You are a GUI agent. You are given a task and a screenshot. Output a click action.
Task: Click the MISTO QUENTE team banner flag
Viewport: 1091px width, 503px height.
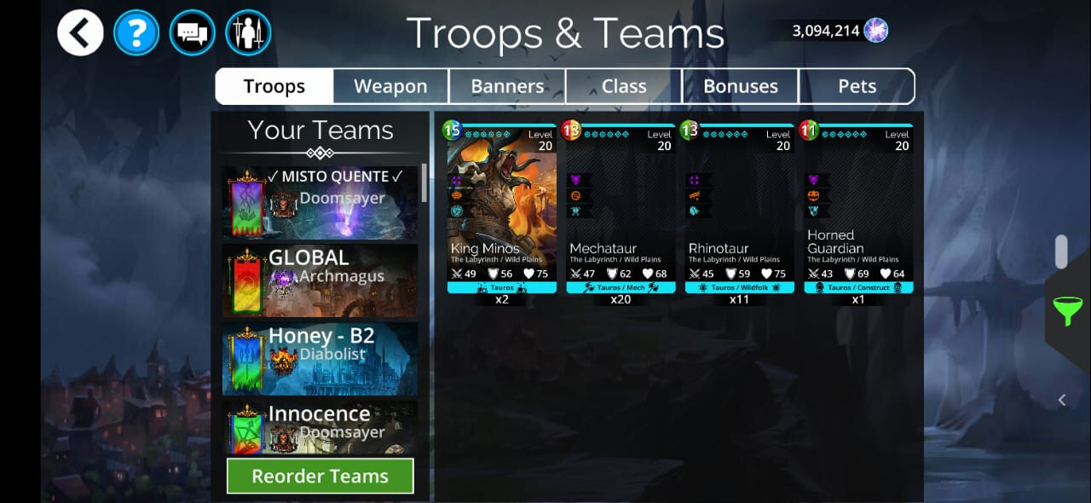[x=245, y=204]
